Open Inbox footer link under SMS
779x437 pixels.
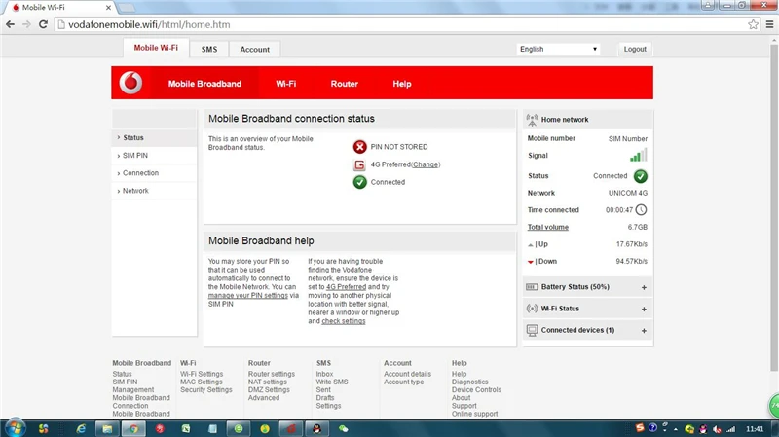point(324,374)
